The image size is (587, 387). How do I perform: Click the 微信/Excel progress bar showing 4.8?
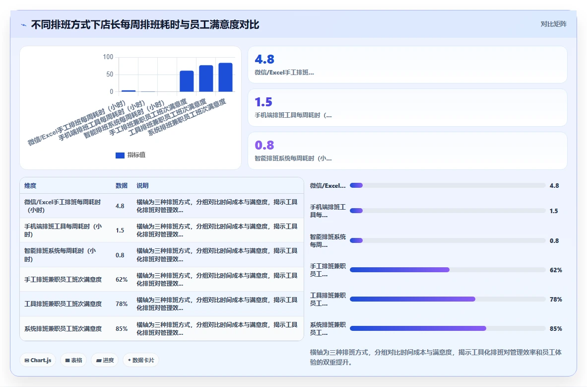pyautogui.click(x=448, y=185)
